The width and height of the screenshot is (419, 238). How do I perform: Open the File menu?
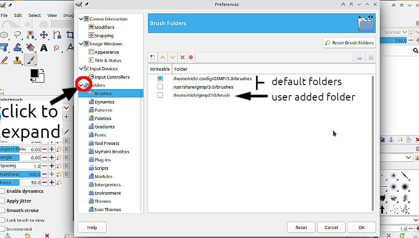(x=4, y=15)
